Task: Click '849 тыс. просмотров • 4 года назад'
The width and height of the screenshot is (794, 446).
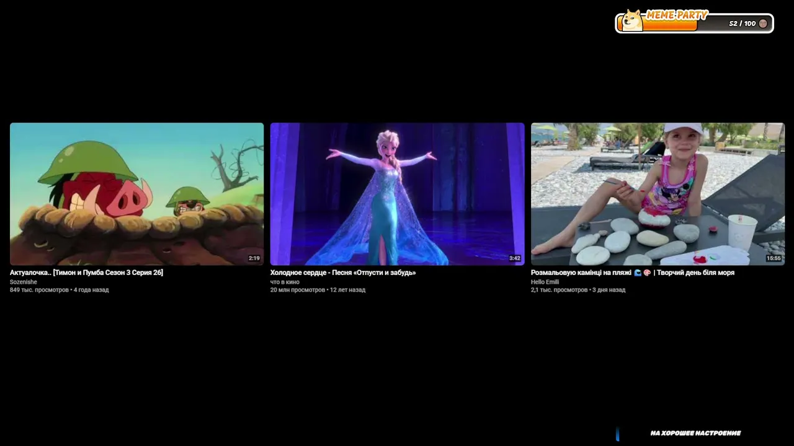Action: coord(59,290)
